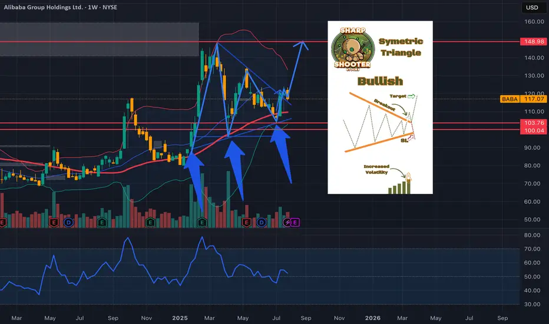The image size is (549, 324).
Task: Click the red earnings E marker above May 2025
Action: click(x=246, y=222)
